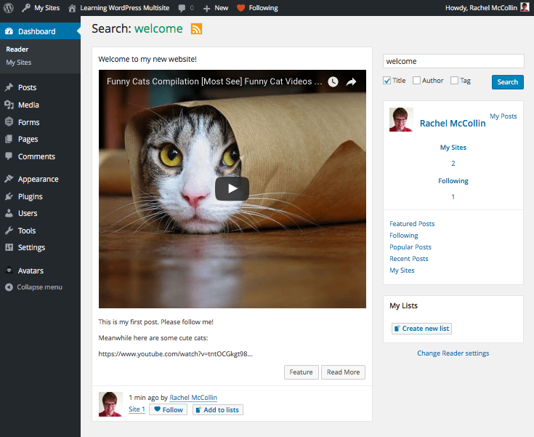Click the Media icon in sidebar

9,105
